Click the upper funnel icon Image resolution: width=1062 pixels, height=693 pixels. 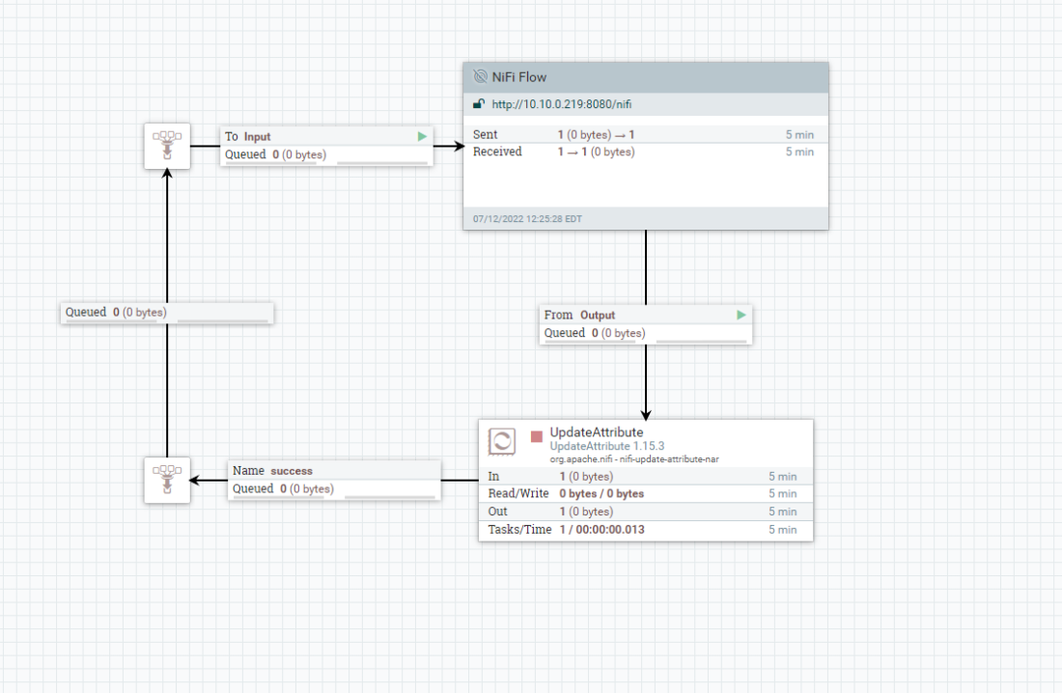click(x=167, y=146)
